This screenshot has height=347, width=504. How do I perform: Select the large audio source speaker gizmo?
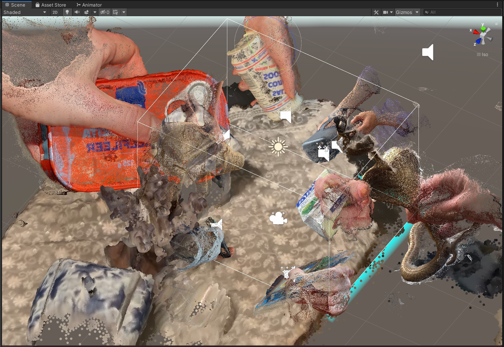(x=428, y=52)
